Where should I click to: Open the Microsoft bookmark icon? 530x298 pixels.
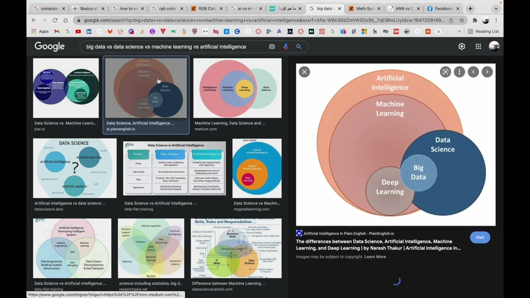pyautogui.click(x=364, y=31)
